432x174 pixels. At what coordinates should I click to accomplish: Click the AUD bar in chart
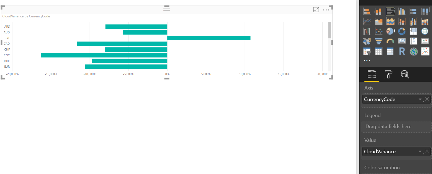pyautogui.click(x=145, y=32)
